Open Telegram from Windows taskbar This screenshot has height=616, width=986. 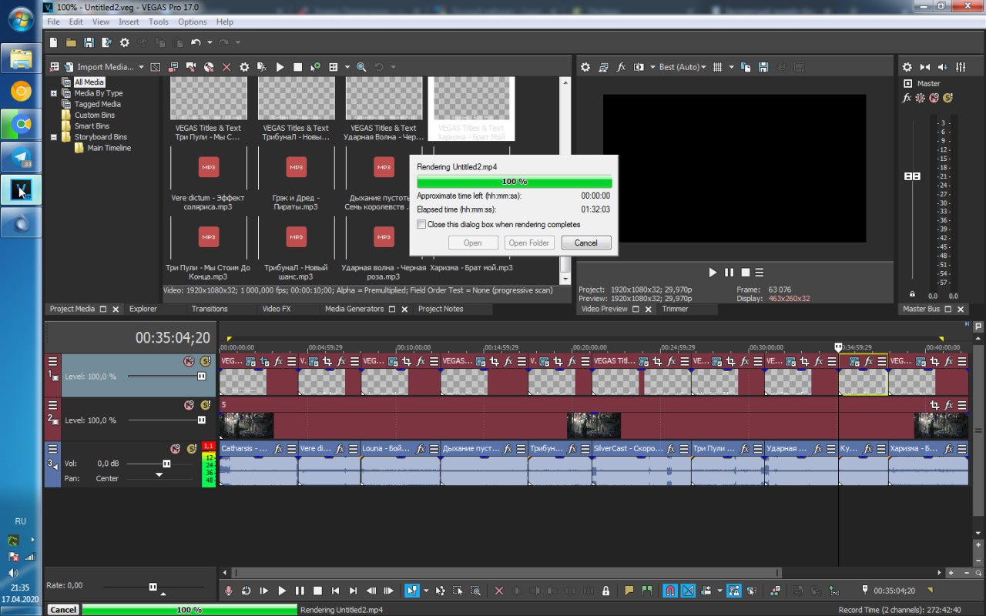(x=21, y=156)
